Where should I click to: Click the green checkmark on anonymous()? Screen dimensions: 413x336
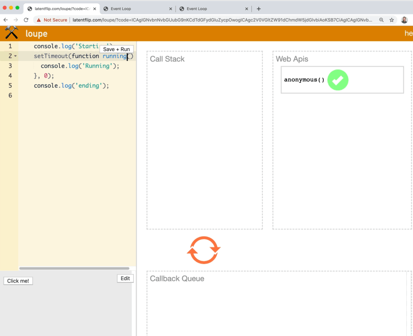[338, 80]
